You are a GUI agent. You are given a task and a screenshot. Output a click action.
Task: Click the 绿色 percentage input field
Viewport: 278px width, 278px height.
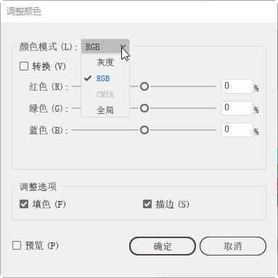click(237, 108)
